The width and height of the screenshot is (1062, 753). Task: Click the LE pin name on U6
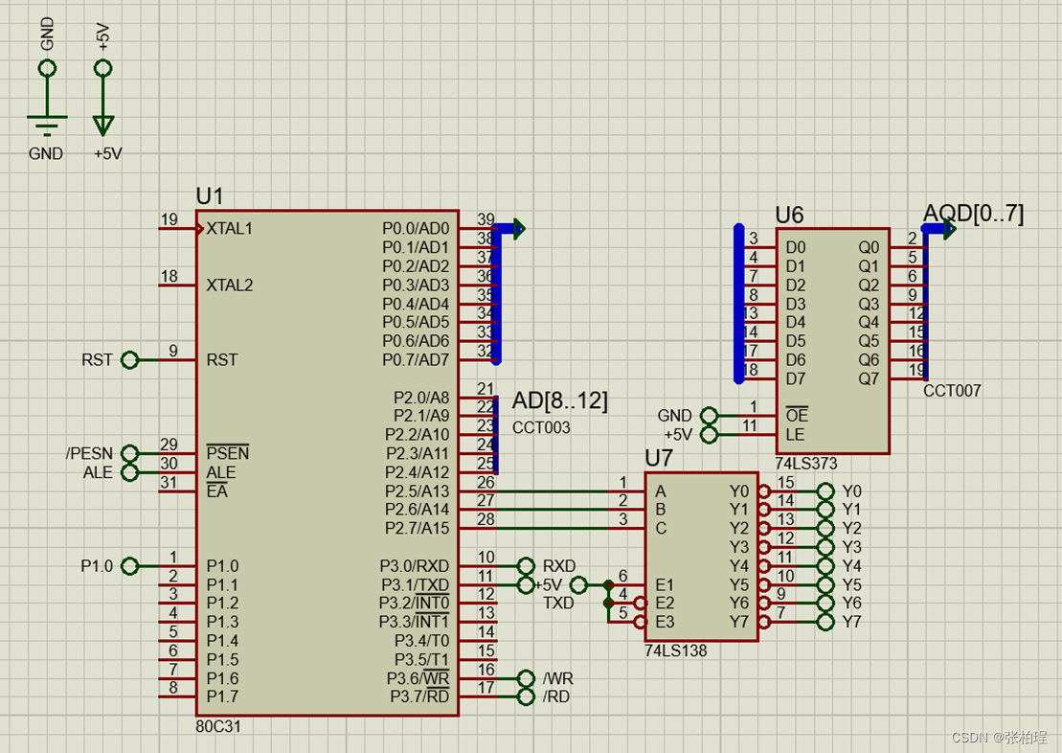tap(795, 434)
